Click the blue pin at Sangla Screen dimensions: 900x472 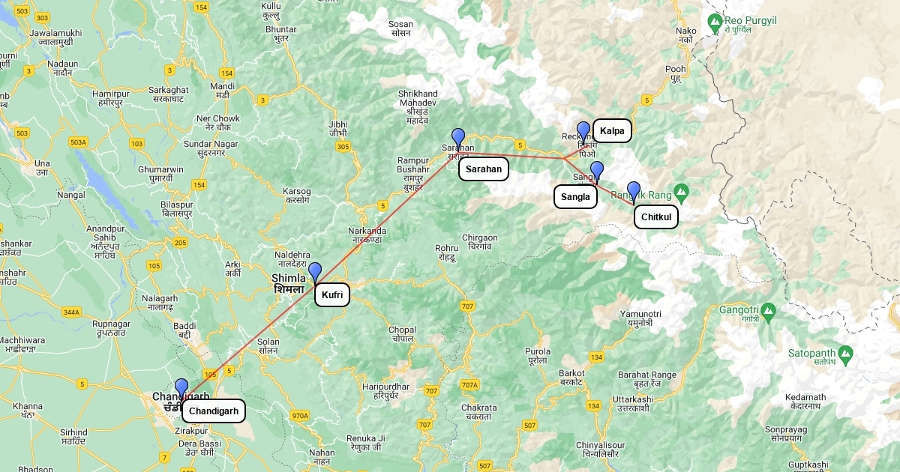[x=597, y=172]
